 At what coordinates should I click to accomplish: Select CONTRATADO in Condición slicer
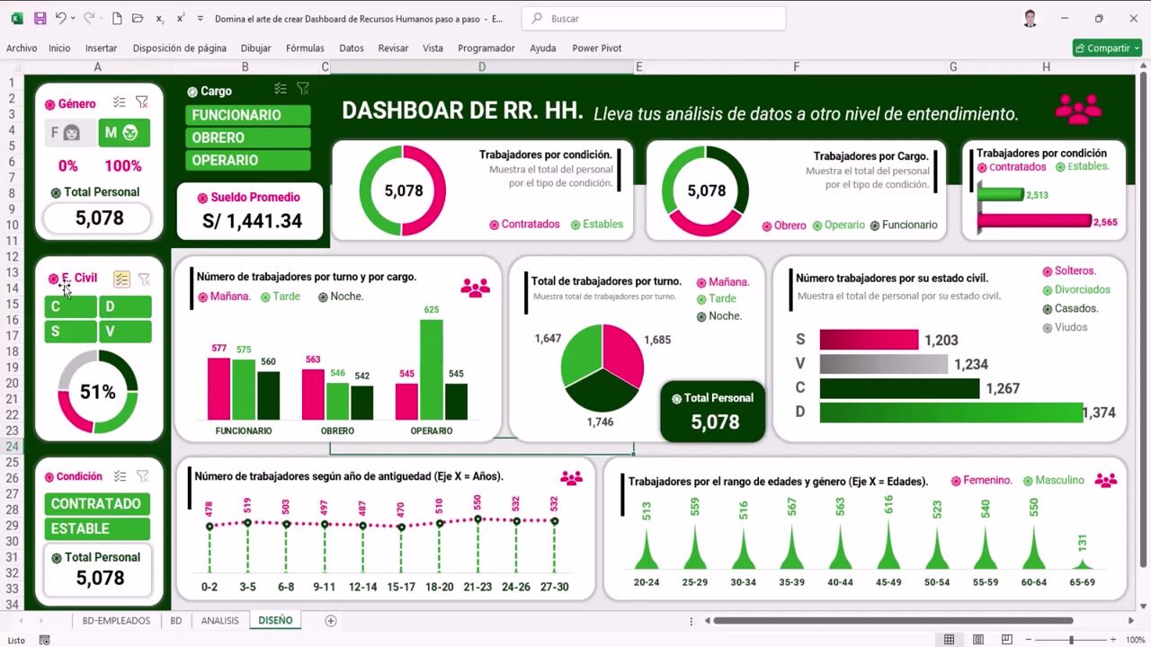pos(97,504)
